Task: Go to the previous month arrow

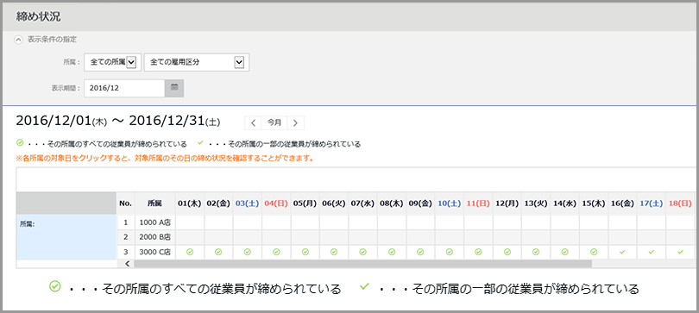Action: (253, 122)
